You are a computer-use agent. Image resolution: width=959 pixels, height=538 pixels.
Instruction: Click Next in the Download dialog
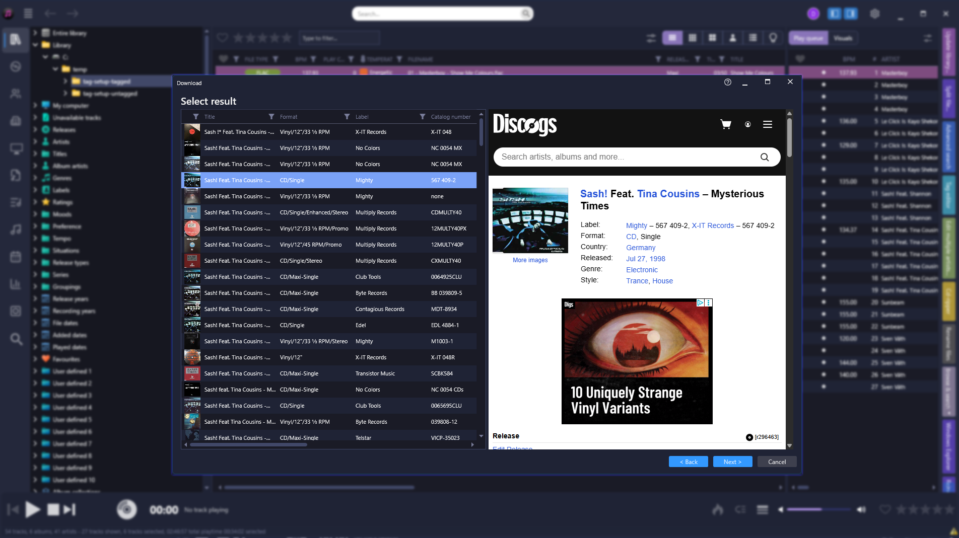(732, 462)
